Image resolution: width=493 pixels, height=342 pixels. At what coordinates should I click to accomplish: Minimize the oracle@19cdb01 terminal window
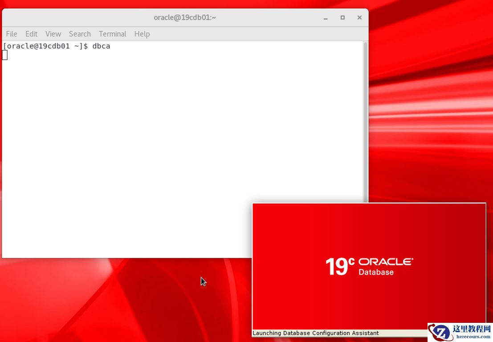point(326,18)
